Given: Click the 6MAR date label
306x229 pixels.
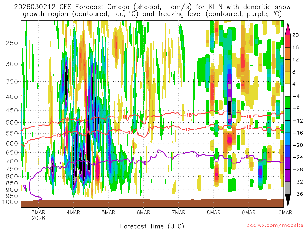Looking at the screenshot, I should [x=143, y=212].
